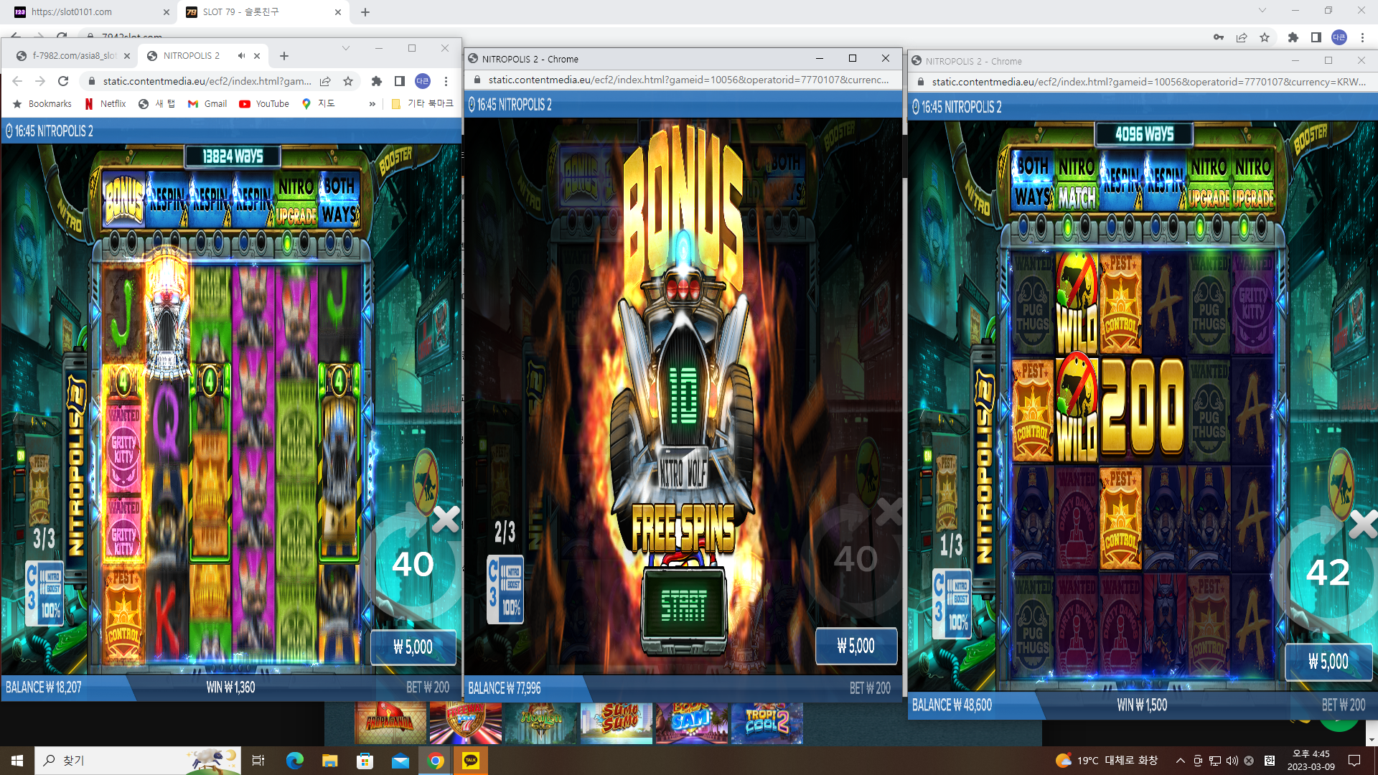Image resolution: width=1378 pixels, height=775 pixels.
Task: Open a new tab in the left Chrome window
Action: [284, 56]
